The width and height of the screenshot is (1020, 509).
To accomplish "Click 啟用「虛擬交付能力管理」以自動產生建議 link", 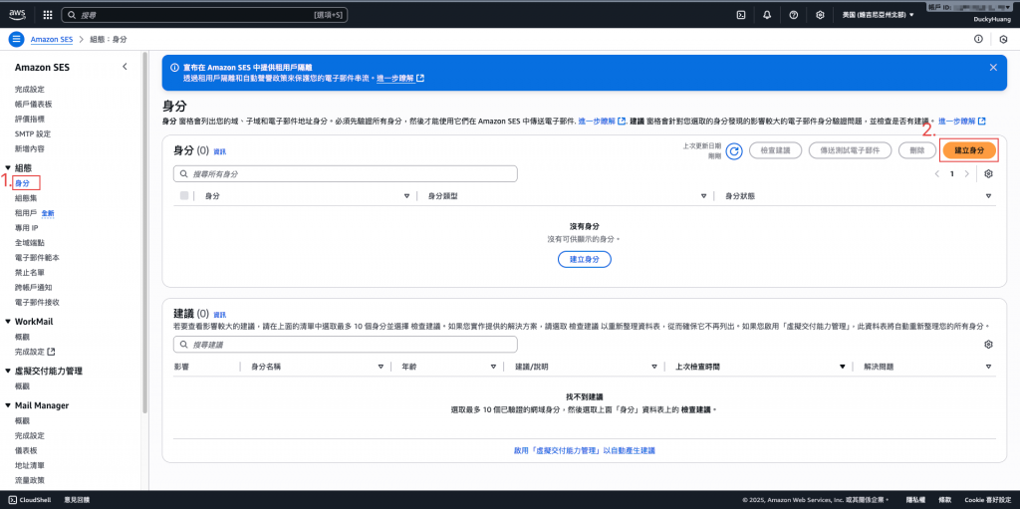I will point(584,450).
